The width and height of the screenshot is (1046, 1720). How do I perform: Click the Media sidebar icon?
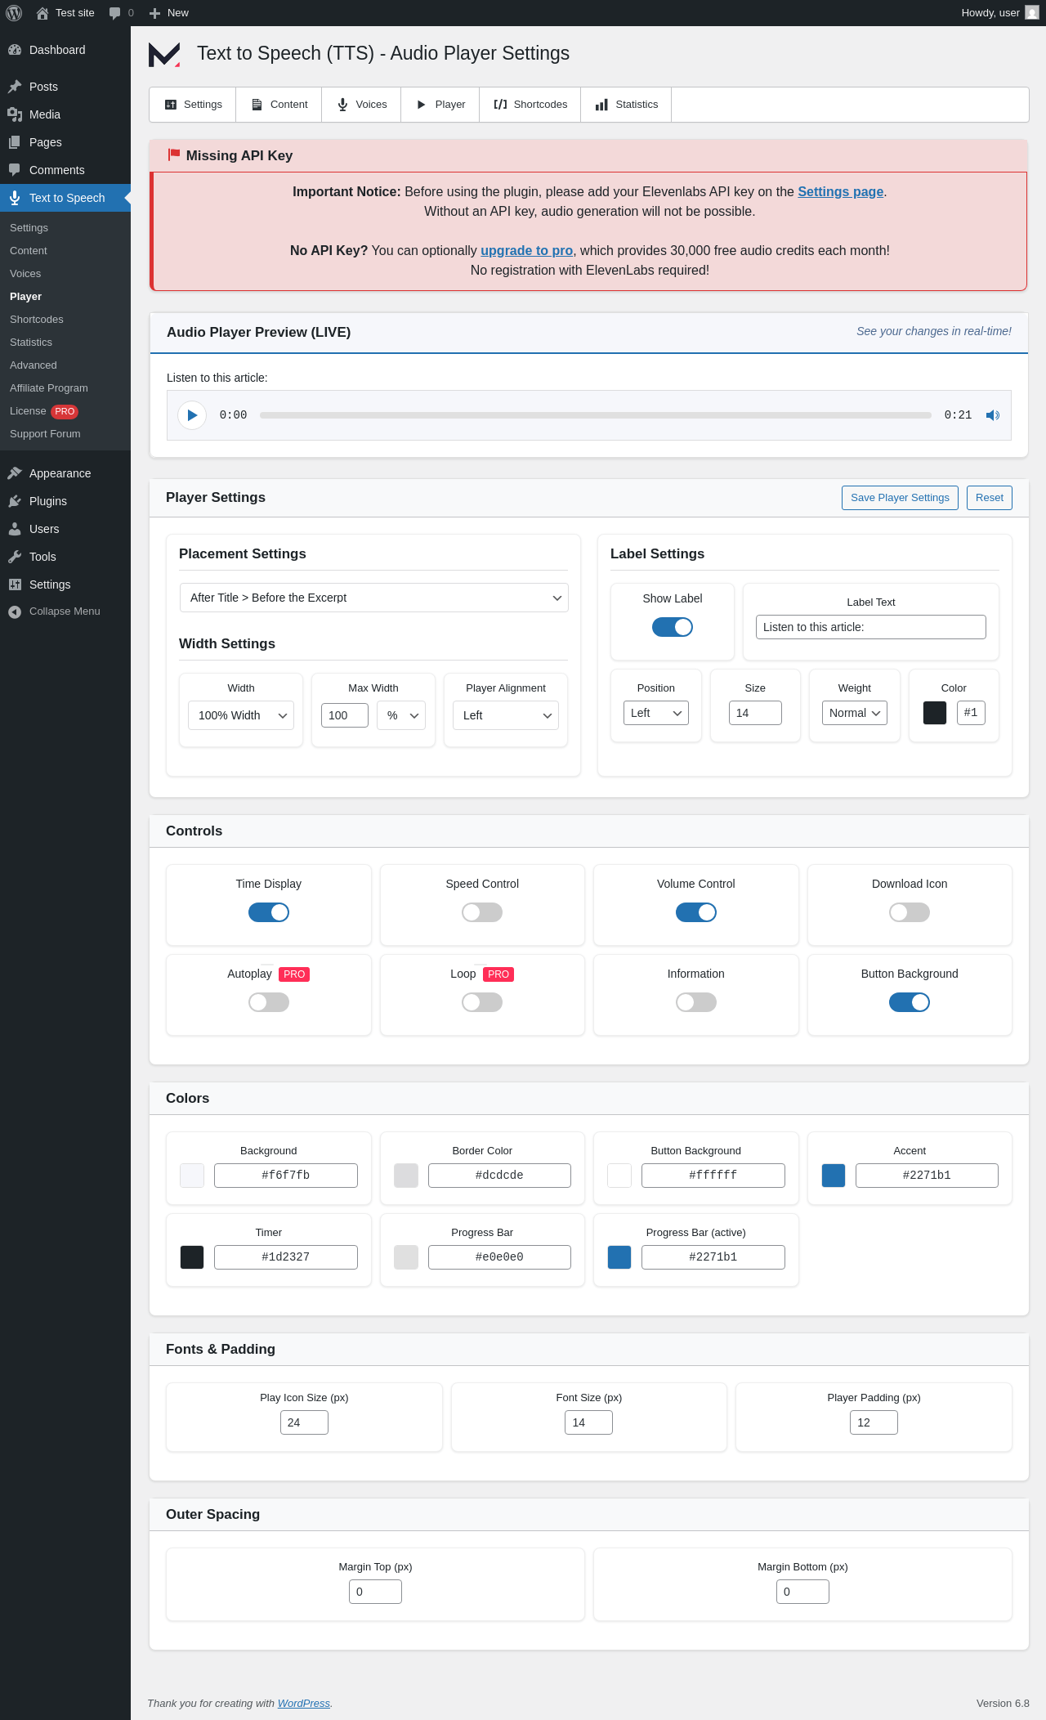(x=15, y=114)
